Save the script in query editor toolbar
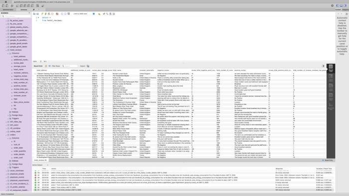This screenshot has height=196, width=349. point(37,14)
